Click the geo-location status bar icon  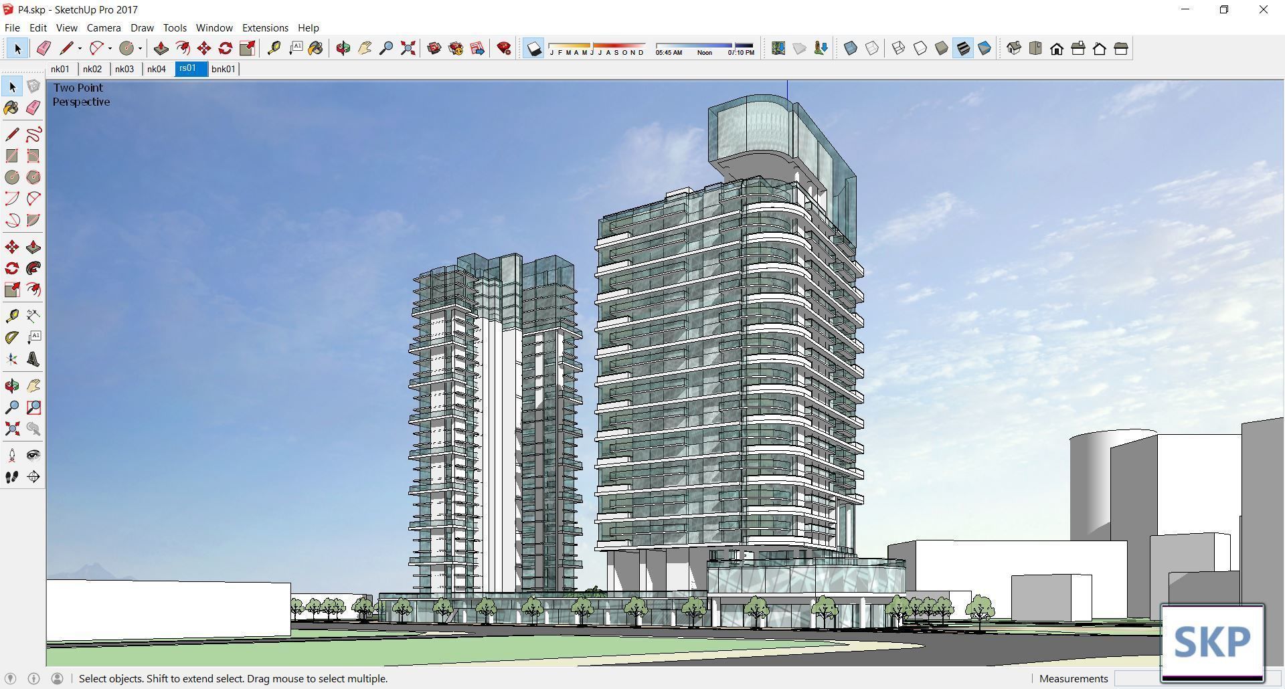(10, 678)
